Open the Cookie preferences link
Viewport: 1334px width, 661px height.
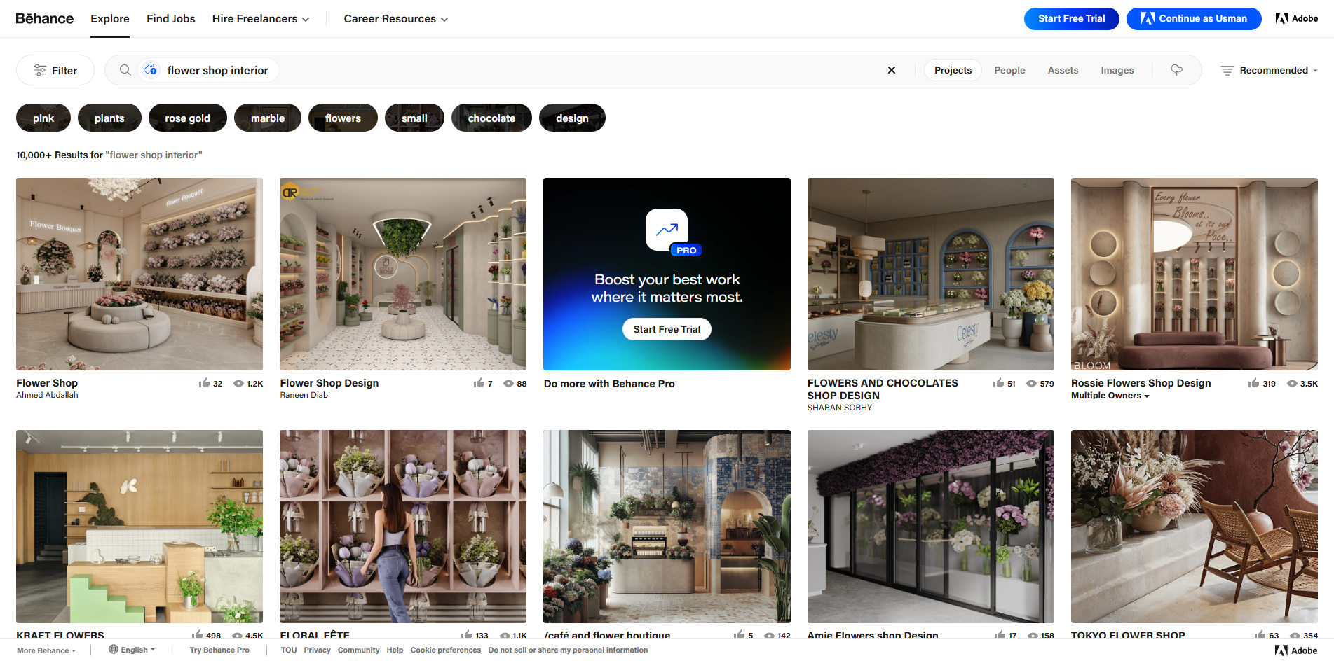[x=445, y=650]
